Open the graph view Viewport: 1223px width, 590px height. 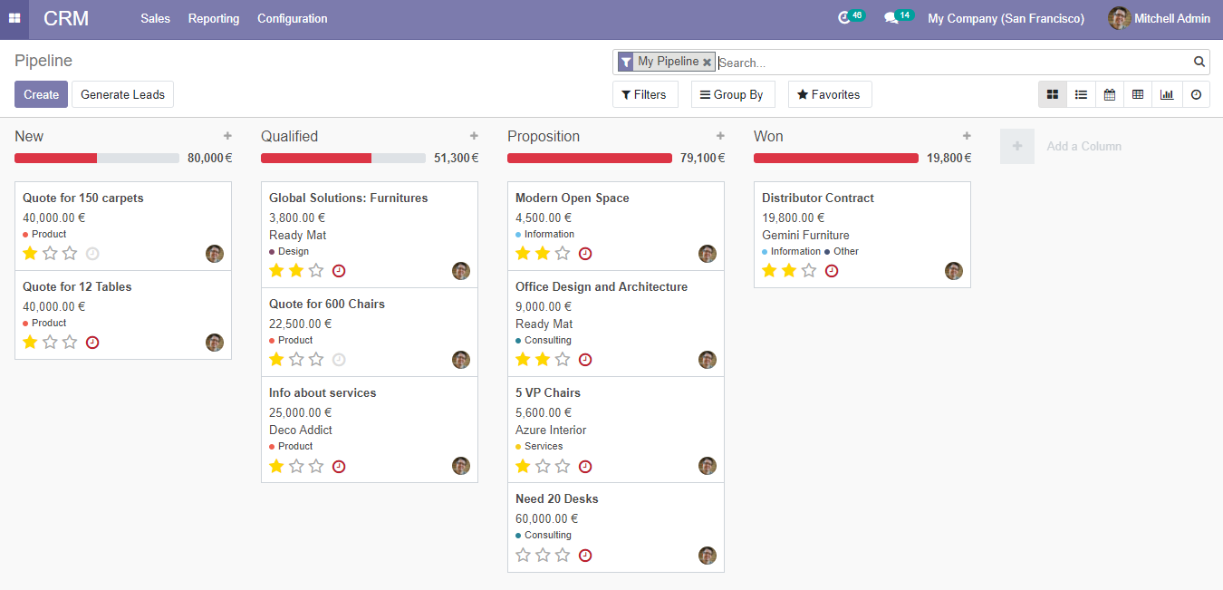[x=1166, y=93]
